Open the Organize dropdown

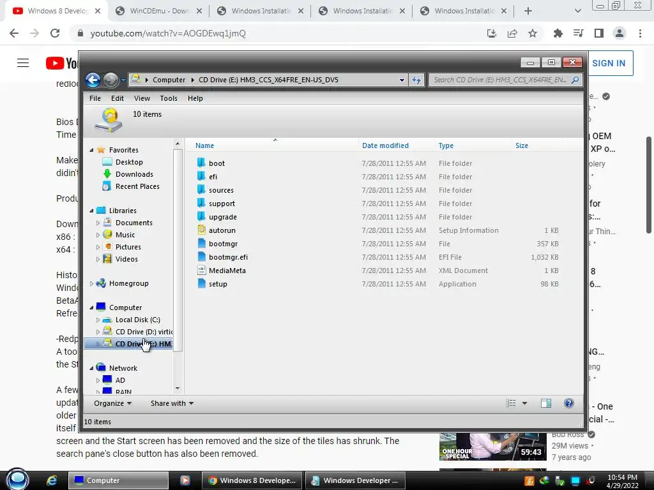point(112,403)
